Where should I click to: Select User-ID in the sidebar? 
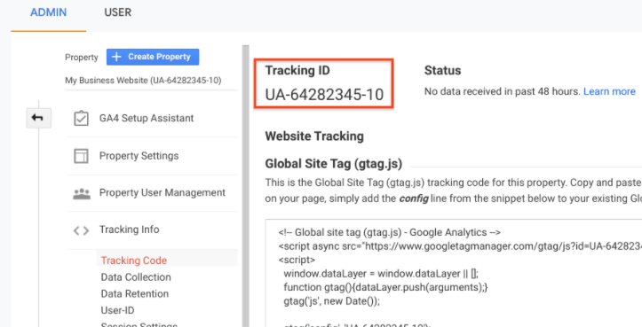point(117,310)
